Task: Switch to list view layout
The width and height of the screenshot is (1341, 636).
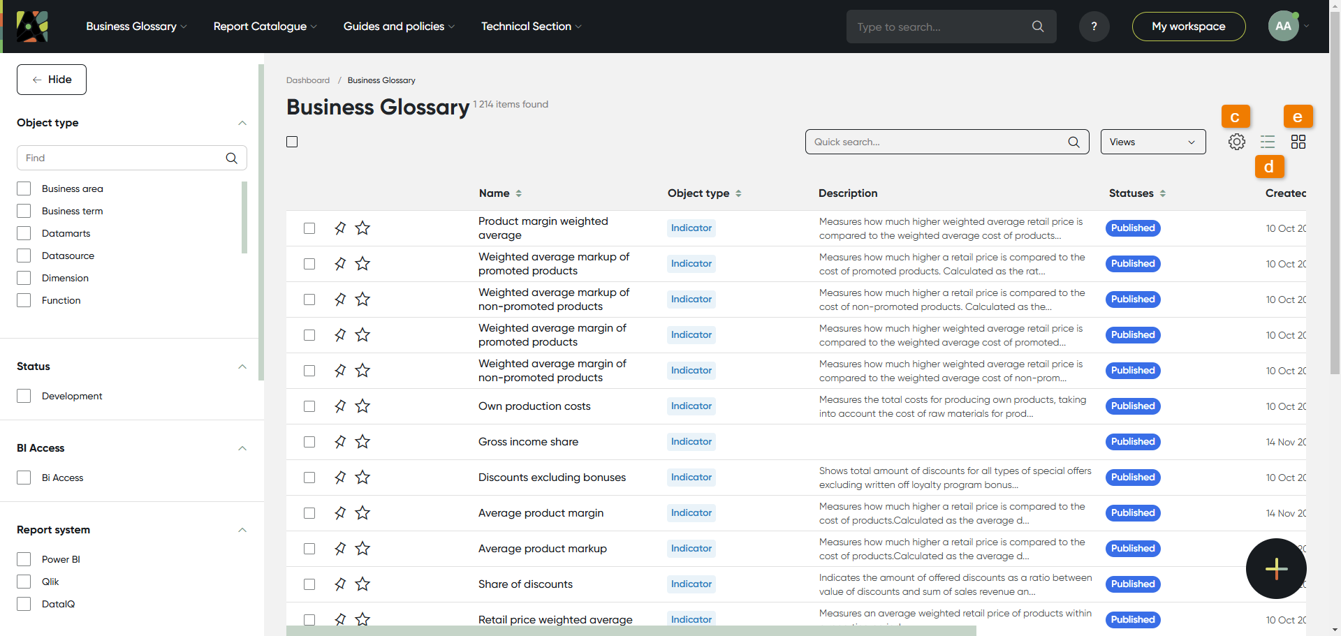Action: click(1267, 142)
